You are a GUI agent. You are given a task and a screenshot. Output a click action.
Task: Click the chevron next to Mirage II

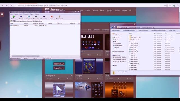tap(102, 76)
